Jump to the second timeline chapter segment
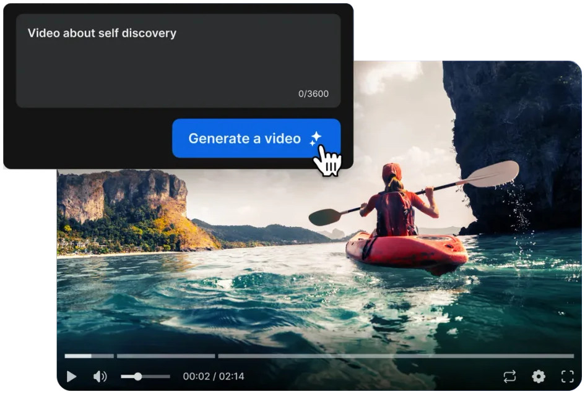This screenshot has width=585, height=394. tap(166, 356)
